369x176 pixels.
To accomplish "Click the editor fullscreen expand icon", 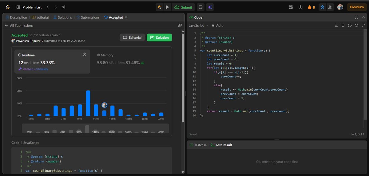I will (363, 25).
